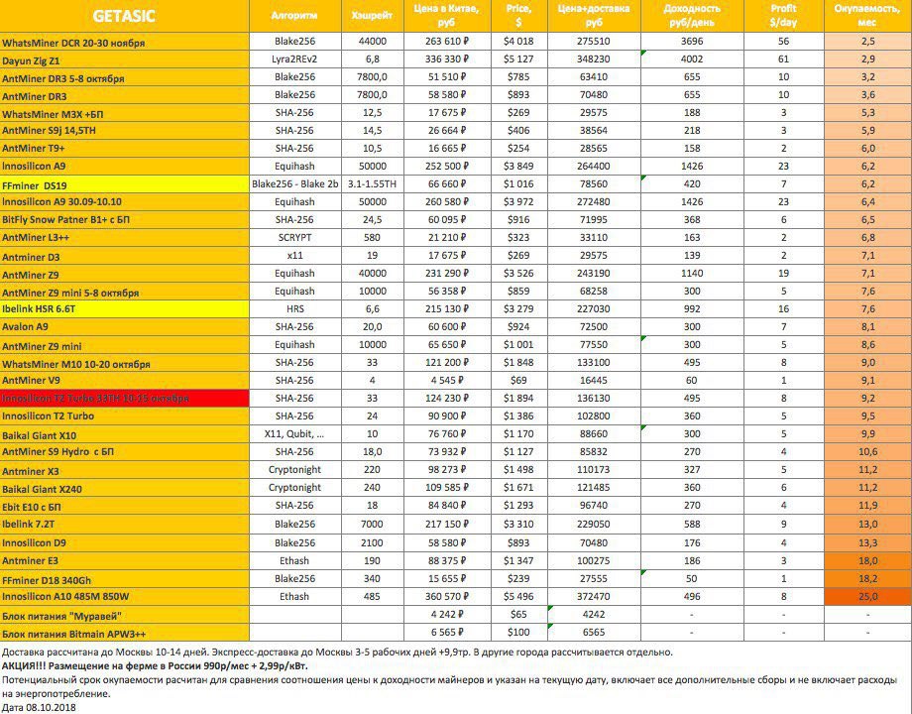This screenshot has height=714, width=912.
Task: Click the 'FFminer D18 340Gh' cell
Action: pyautogui.click(x=125, y=579)
